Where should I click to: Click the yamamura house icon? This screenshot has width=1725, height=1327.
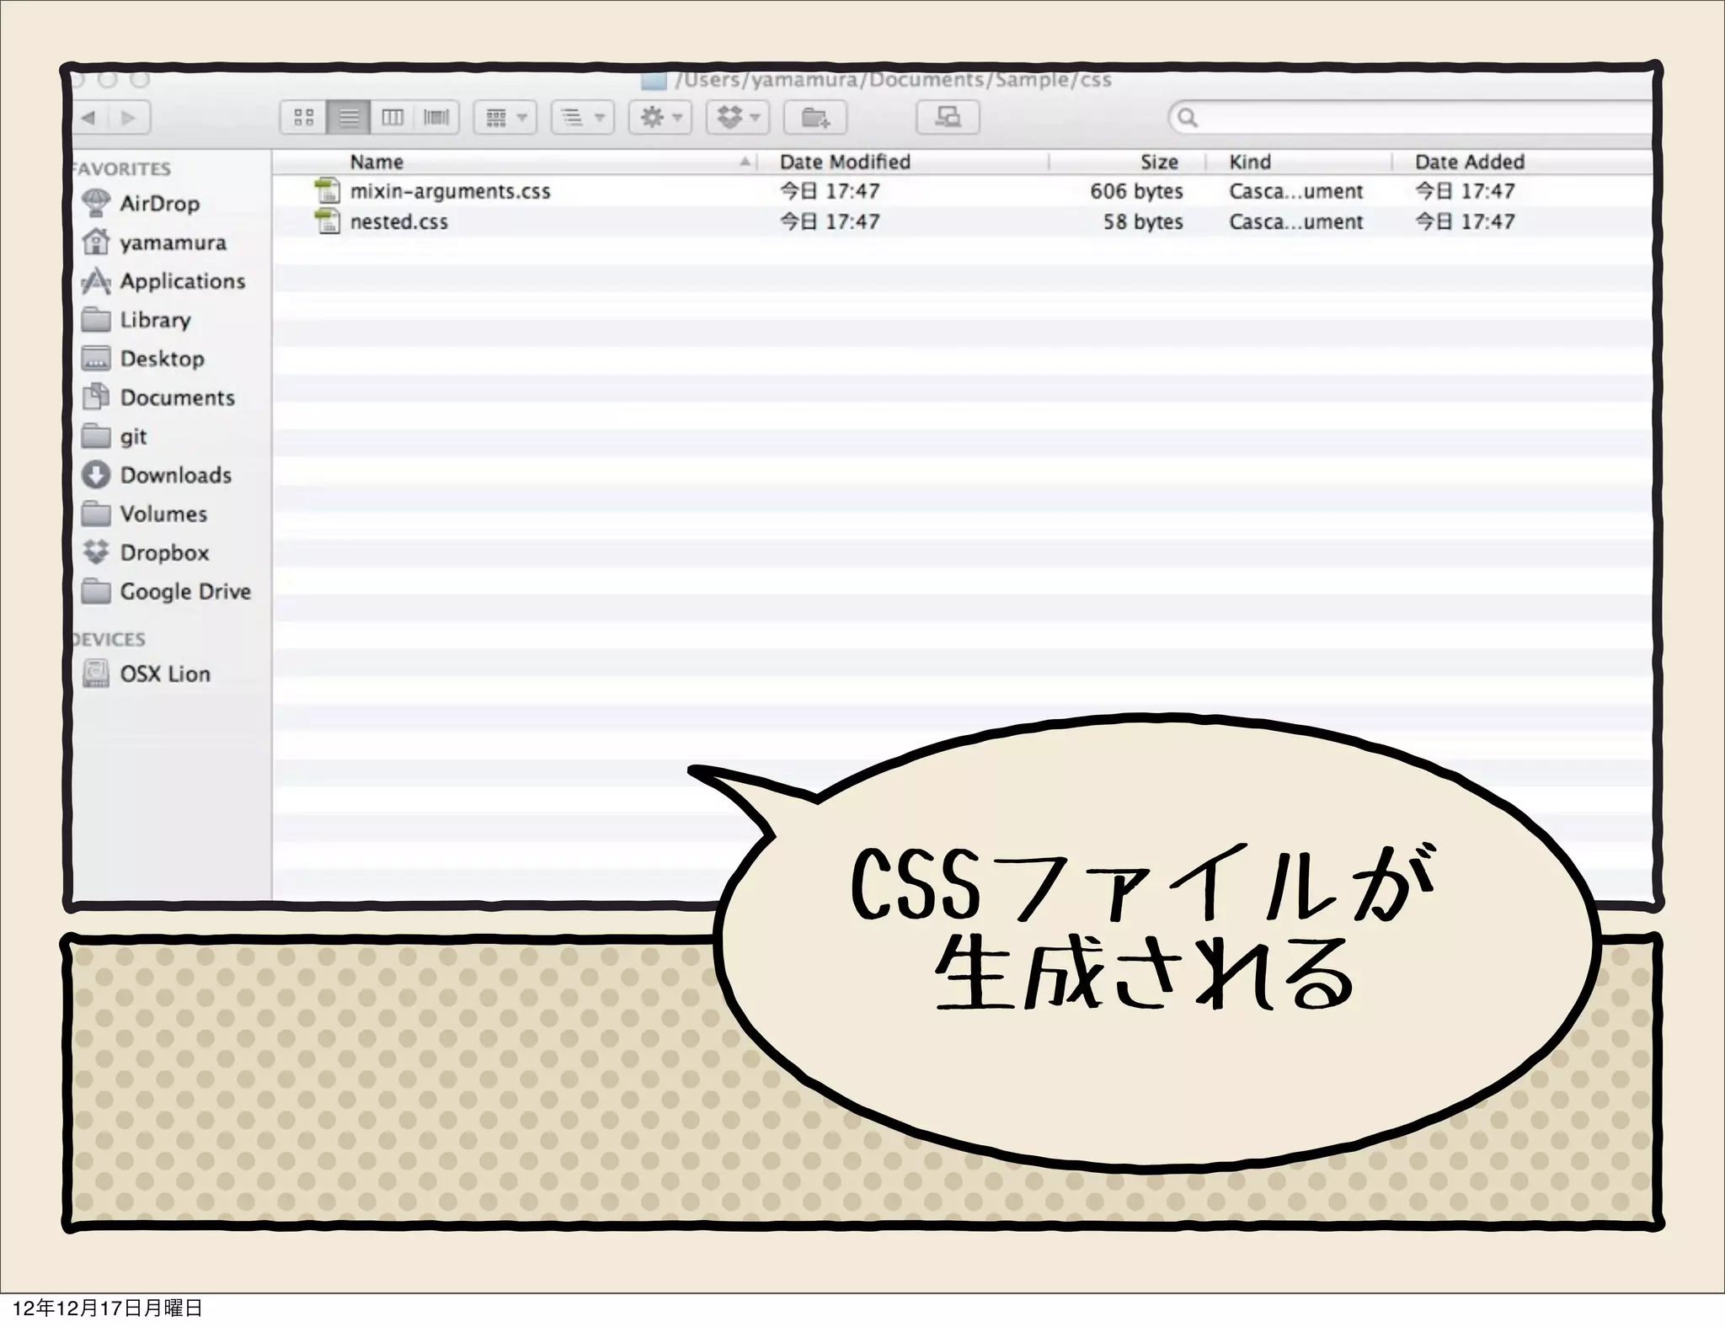(96, 242)
